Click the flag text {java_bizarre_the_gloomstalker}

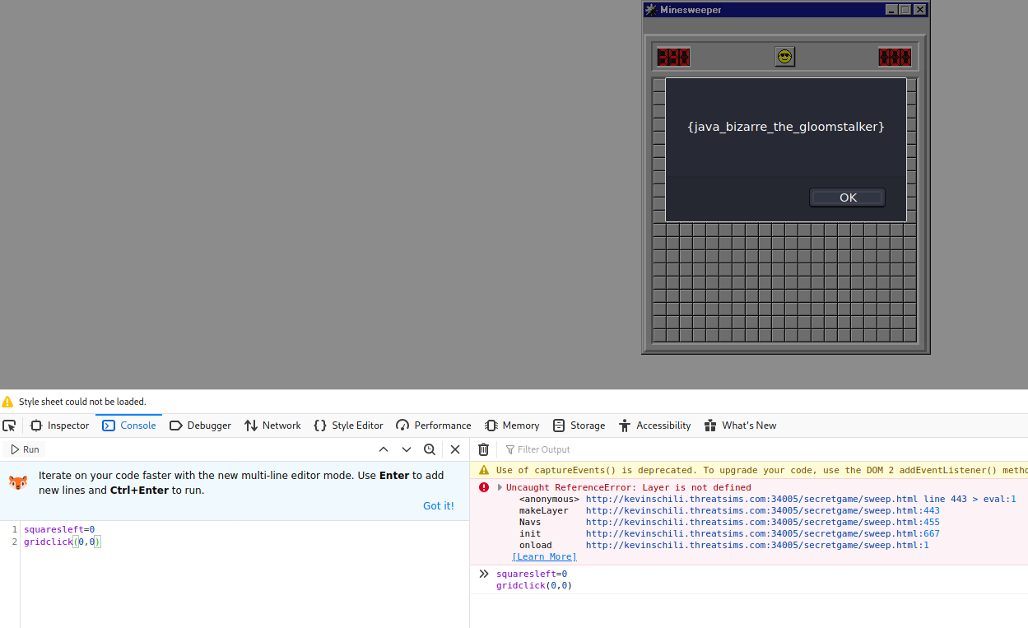point(785,127)
